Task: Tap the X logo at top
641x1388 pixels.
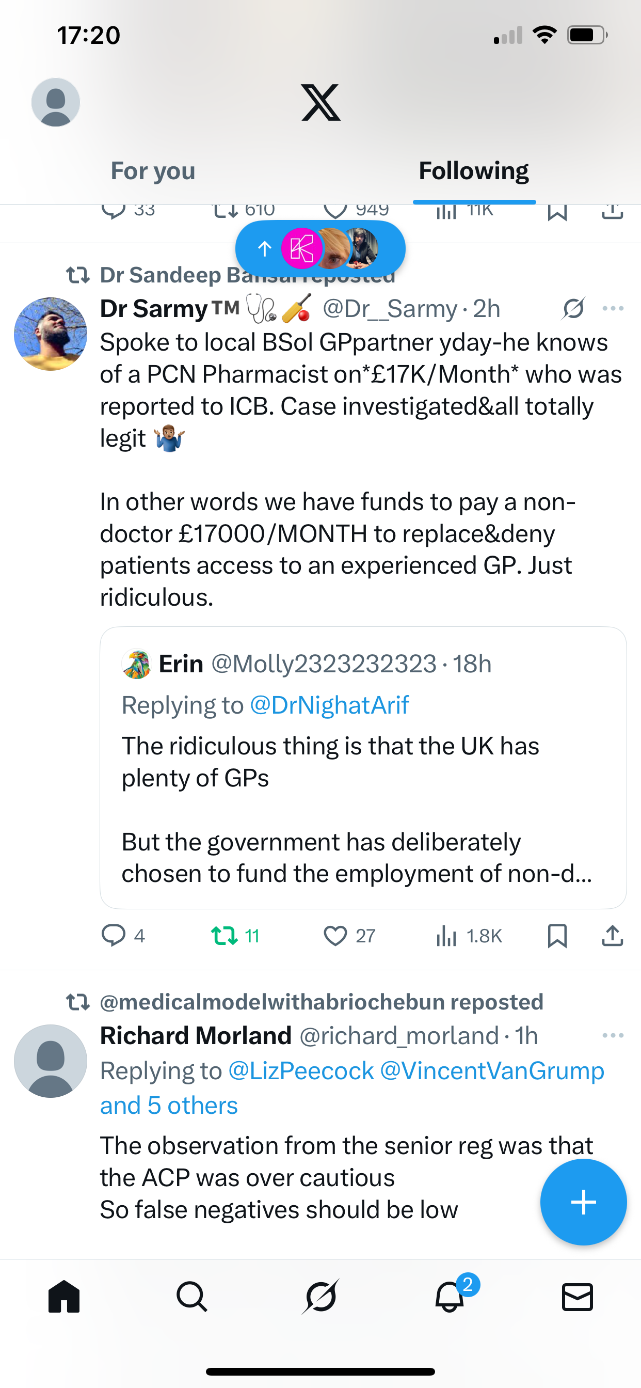Action: click(x=320, y=102)
